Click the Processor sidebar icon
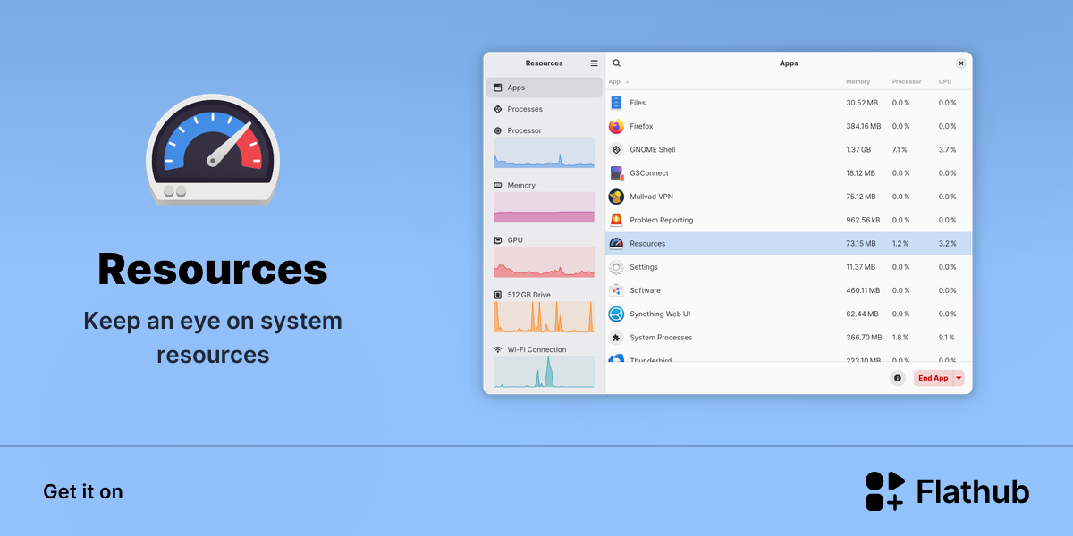Image resolution: width=1073 pixels, height=536 pixels. (x=498, y=130)
